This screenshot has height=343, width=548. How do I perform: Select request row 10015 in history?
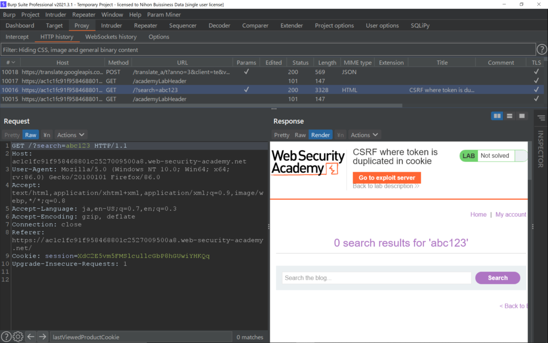(272, 99)
